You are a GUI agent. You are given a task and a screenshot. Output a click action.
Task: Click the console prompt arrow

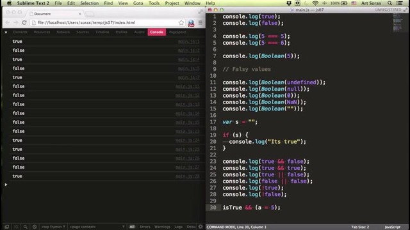point(6,185)
